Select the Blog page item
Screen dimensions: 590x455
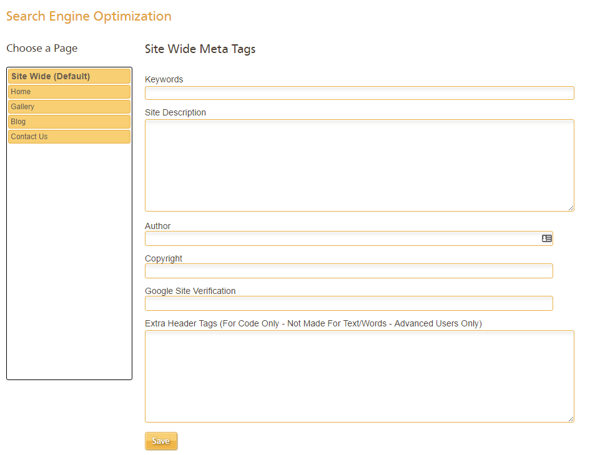click(x=69, y=122)
